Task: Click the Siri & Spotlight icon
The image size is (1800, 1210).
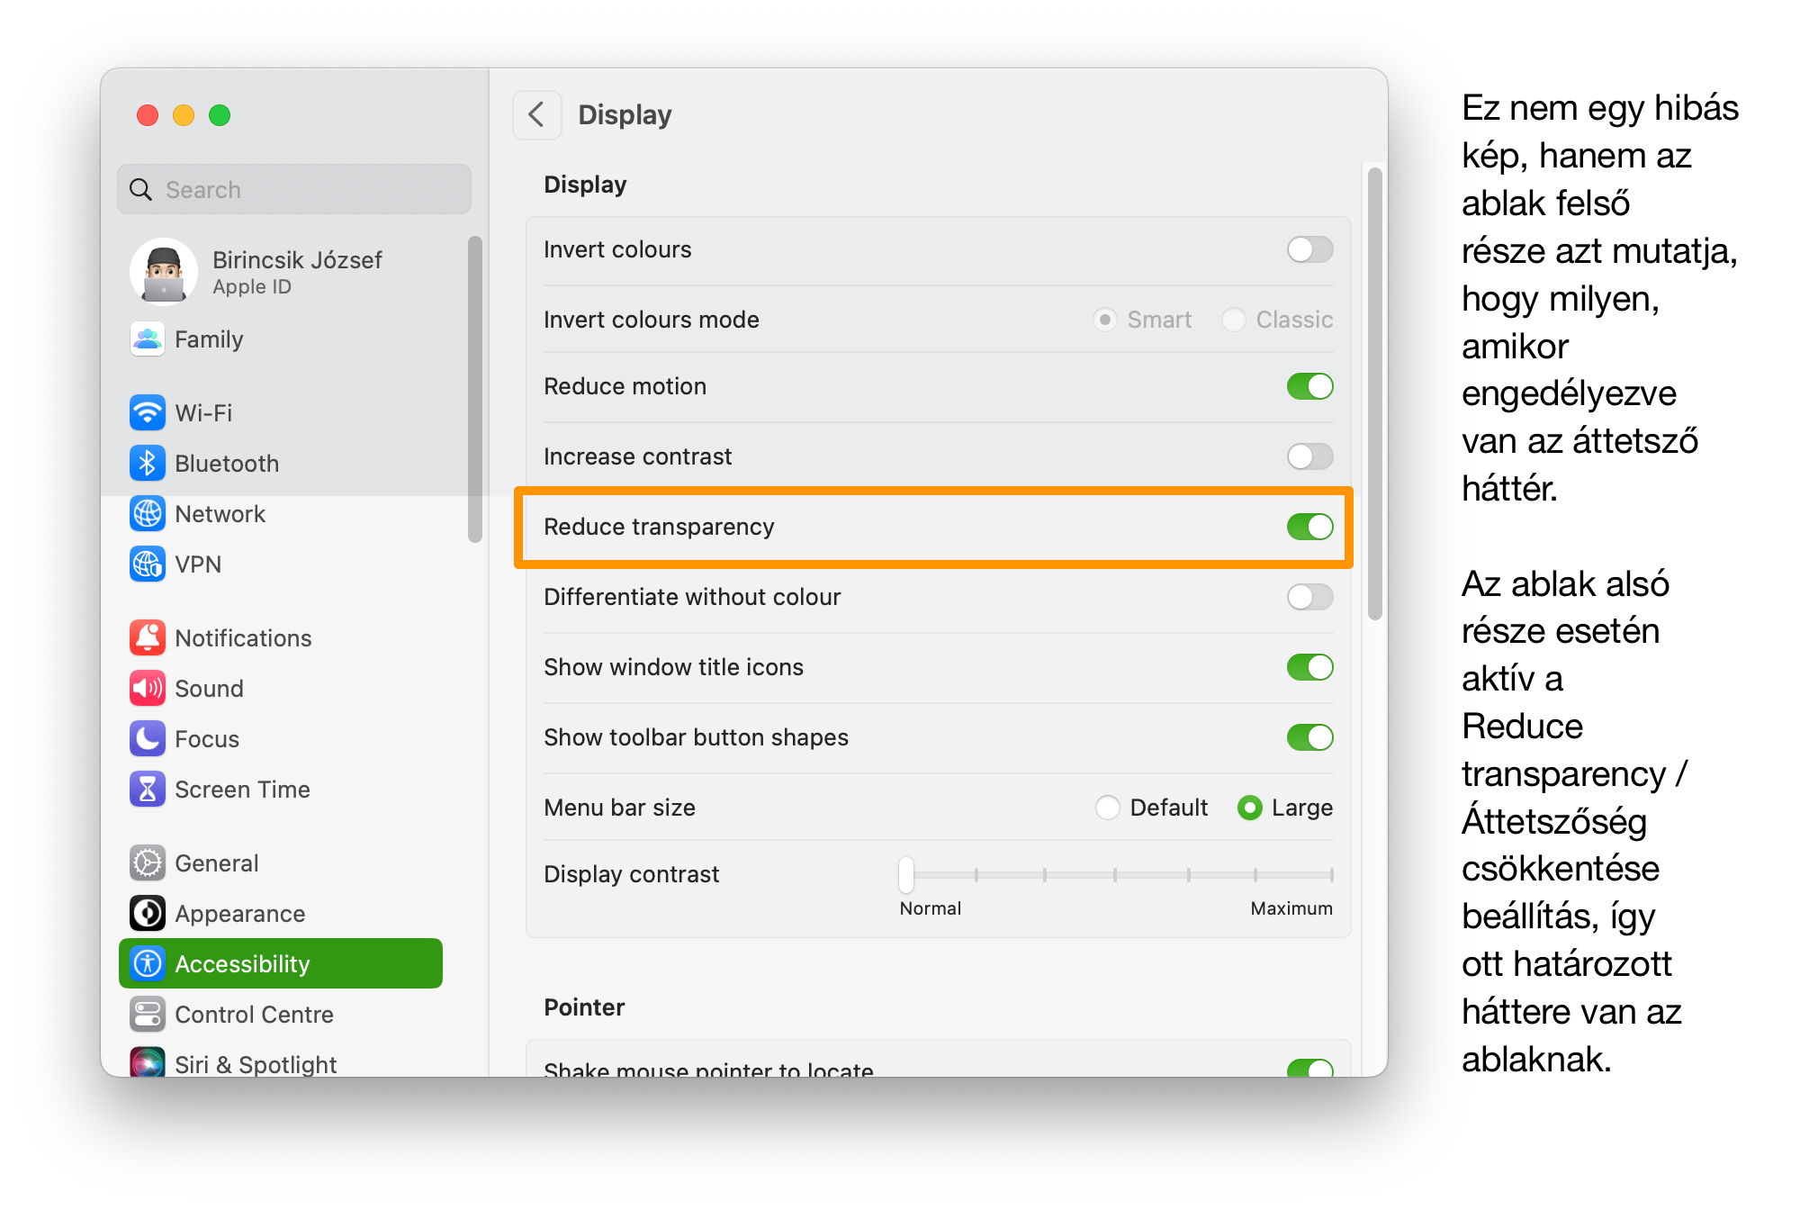Action: click(x=148, y=1062)
